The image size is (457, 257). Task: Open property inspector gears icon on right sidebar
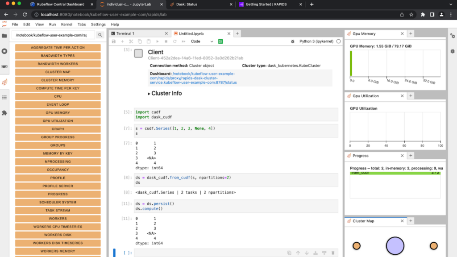[x=453, y=36]
